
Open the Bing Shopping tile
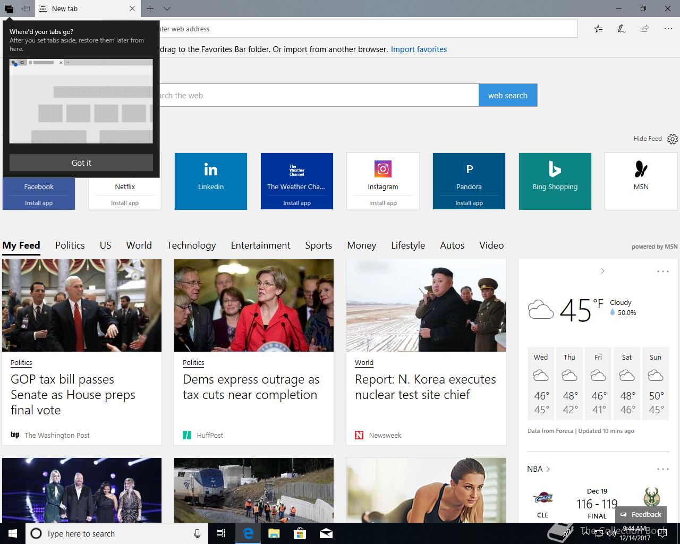[555, 181]
